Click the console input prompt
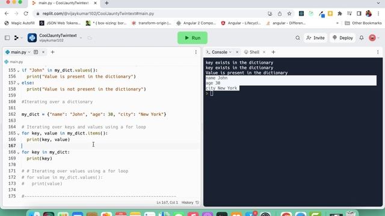 [212, 94]
